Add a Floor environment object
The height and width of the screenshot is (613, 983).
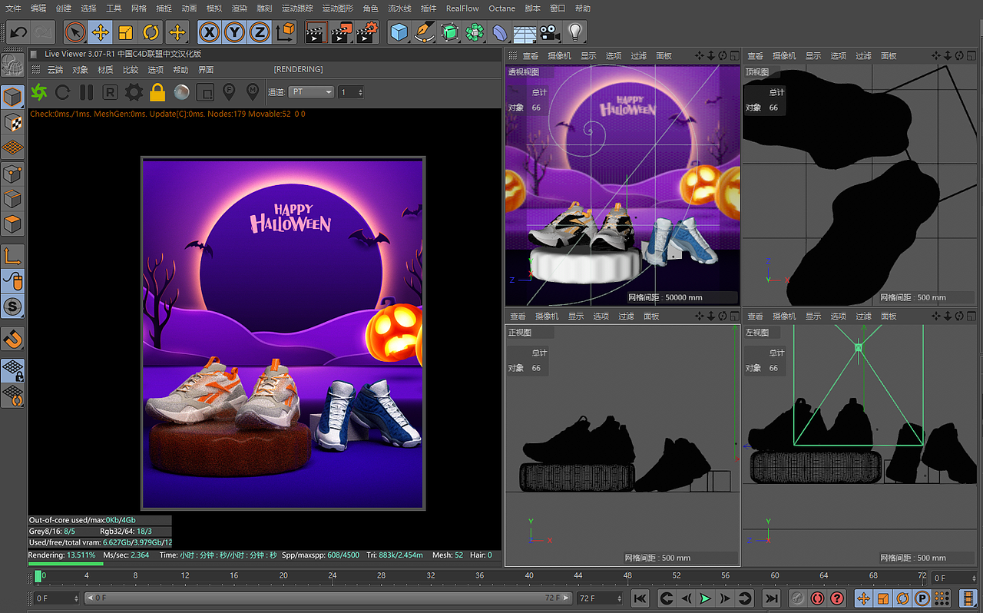tap(525, 32)
